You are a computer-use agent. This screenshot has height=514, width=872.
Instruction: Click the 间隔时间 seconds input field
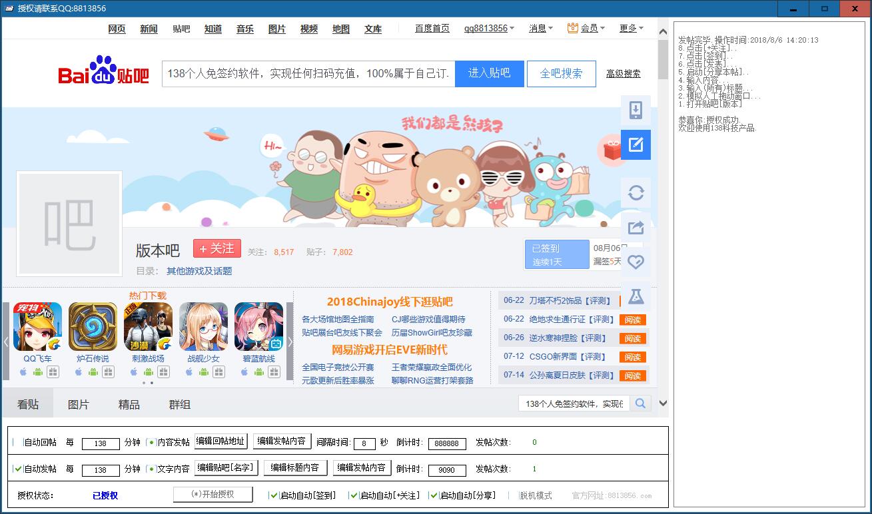pos(365,443)
